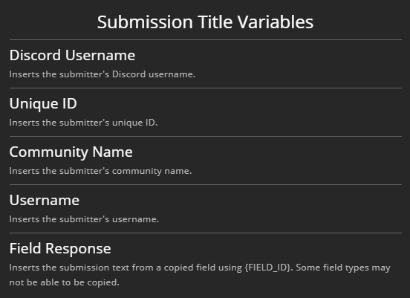Image resolution: width=410 pixels, height=298 pixels.
Task: Insert the Field Response variable
Action: coord(60,248)
